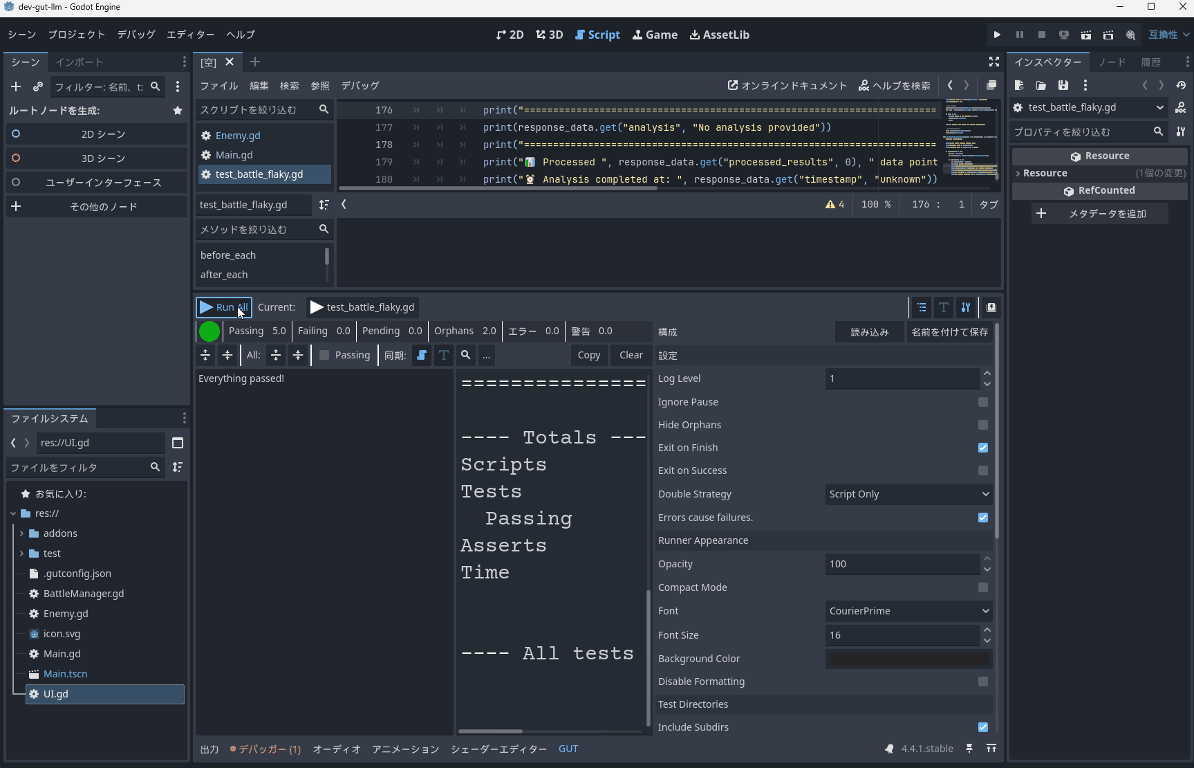
Task: Click the GUT output horizontal scrollbar
Action: (490, 731)
